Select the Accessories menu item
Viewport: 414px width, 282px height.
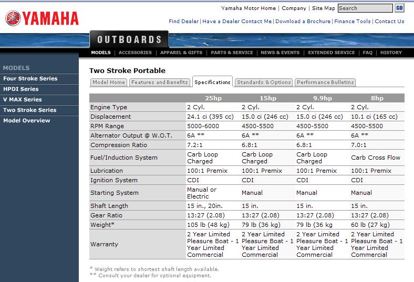coord(135,53)
